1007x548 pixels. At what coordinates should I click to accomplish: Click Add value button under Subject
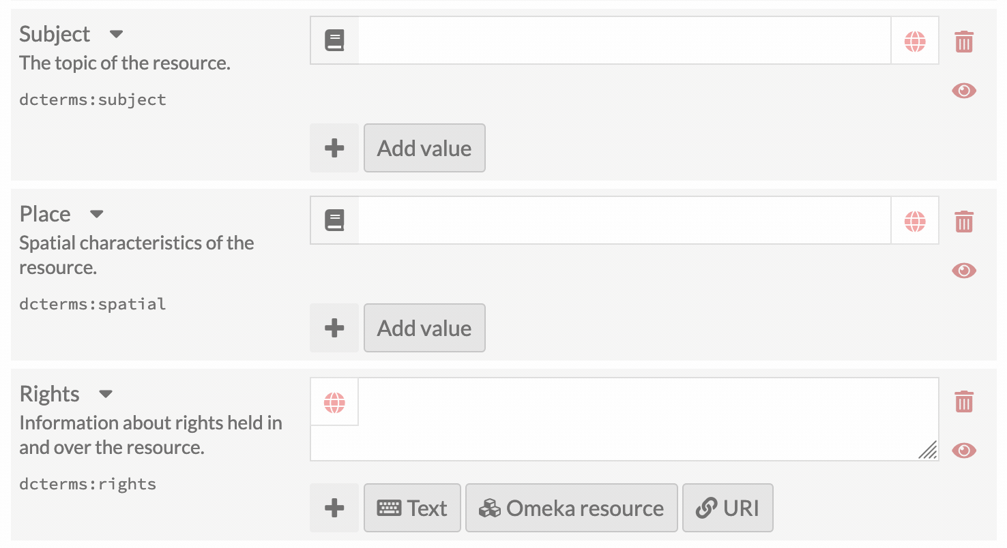(x=424, y=148)
